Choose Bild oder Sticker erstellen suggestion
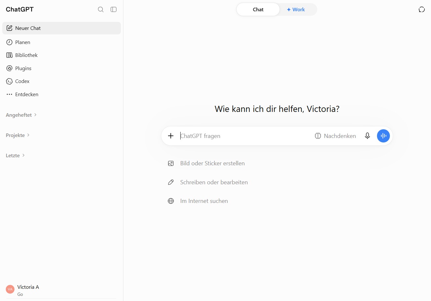 coord(206,163)
